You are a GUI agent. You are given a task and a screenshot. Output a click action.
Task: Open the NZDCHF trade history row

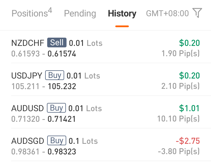click(105, 48)
